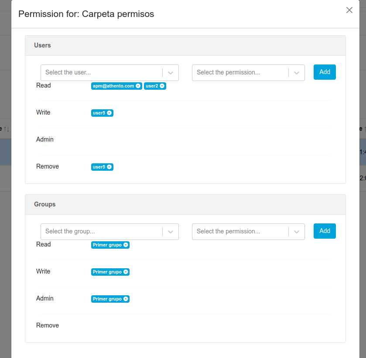Remove Primer grupo from Read groups
The image size is (366, 358).
[x=126, y=245]
